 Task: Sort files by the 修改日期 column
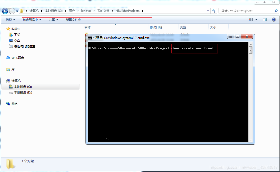pyautogui.click(x=156, y=27)
